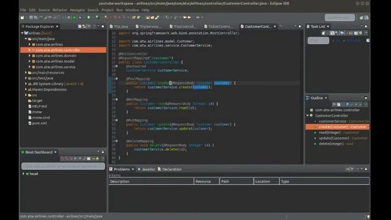Click New Task icon in Task List toolbar
The width and height of the screenshot is (391, 220).
pyautogui.click(x=323, y=33)
